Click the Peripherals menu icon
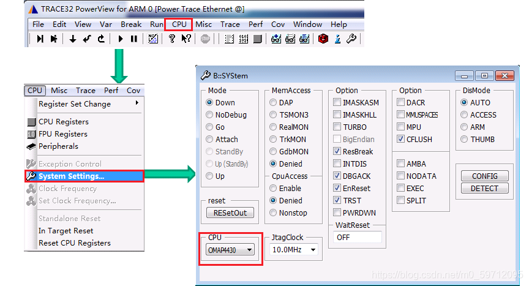 (x=31, y=146)
